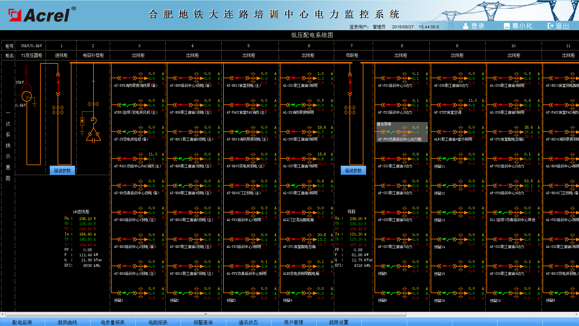This screenshot has width=579, height=326.
Task: Open the 报警查询 tab
Action: (203, 322)
